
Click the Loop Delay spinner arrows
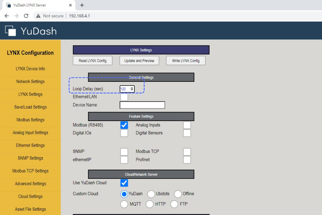(132, 89)
